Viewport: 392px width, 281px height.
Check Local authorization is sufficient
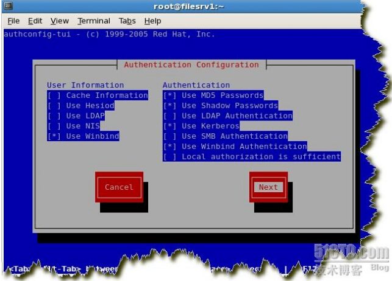(252, 156)
